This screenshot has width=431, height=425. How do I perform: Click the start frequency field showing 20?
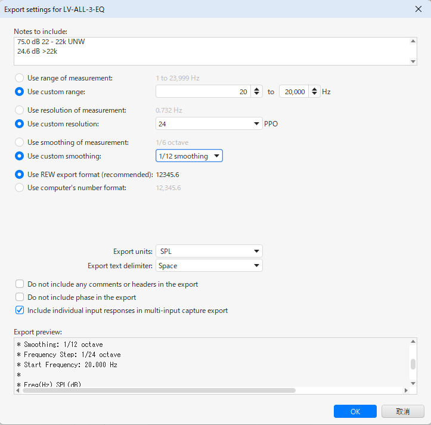(x=203, y=92)
